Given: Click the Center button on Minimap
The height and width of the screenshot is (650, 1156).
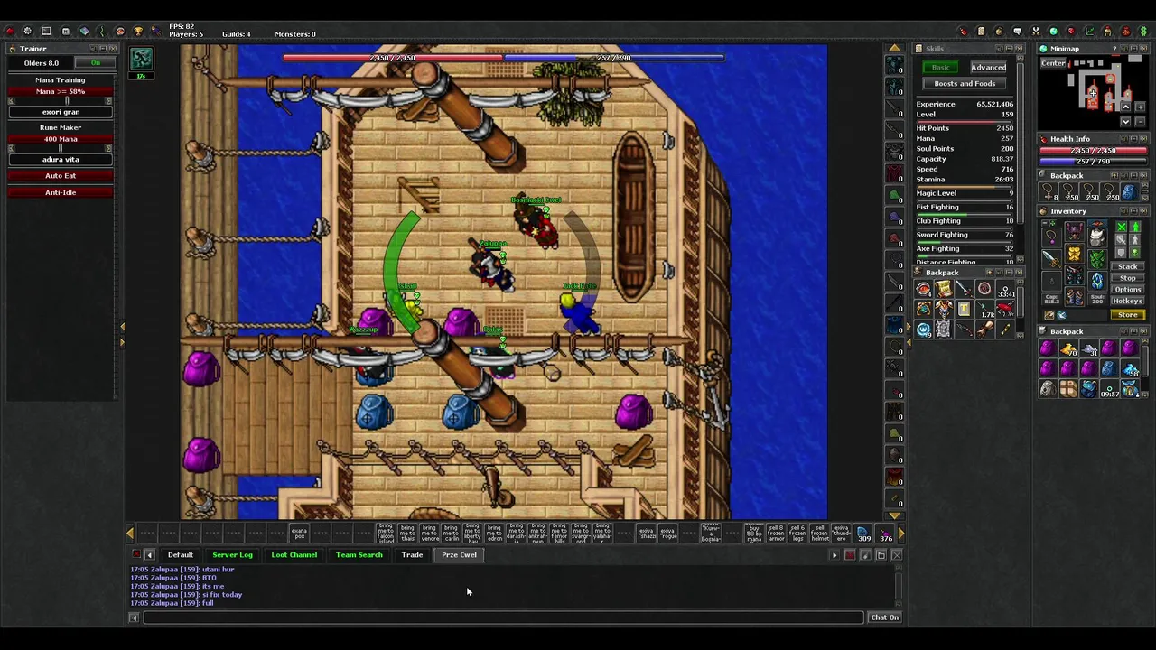Looking at the screenshot, I should (x=1053, y=63).
